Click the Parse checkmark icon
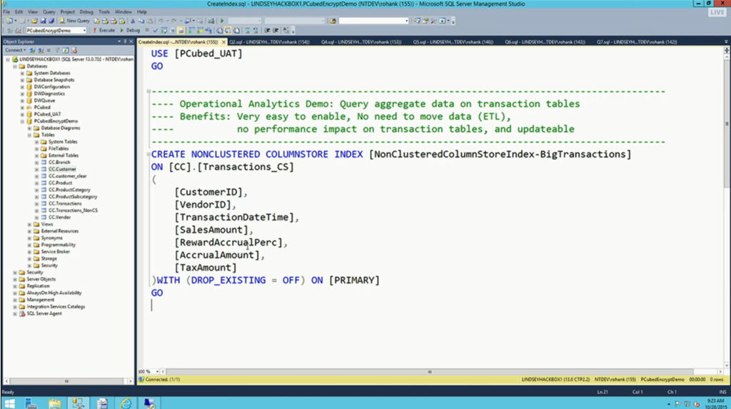 155,30
